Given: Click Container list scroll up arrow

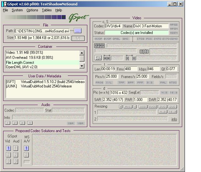Looking at the screenshot, I should [x=82, y=53].
